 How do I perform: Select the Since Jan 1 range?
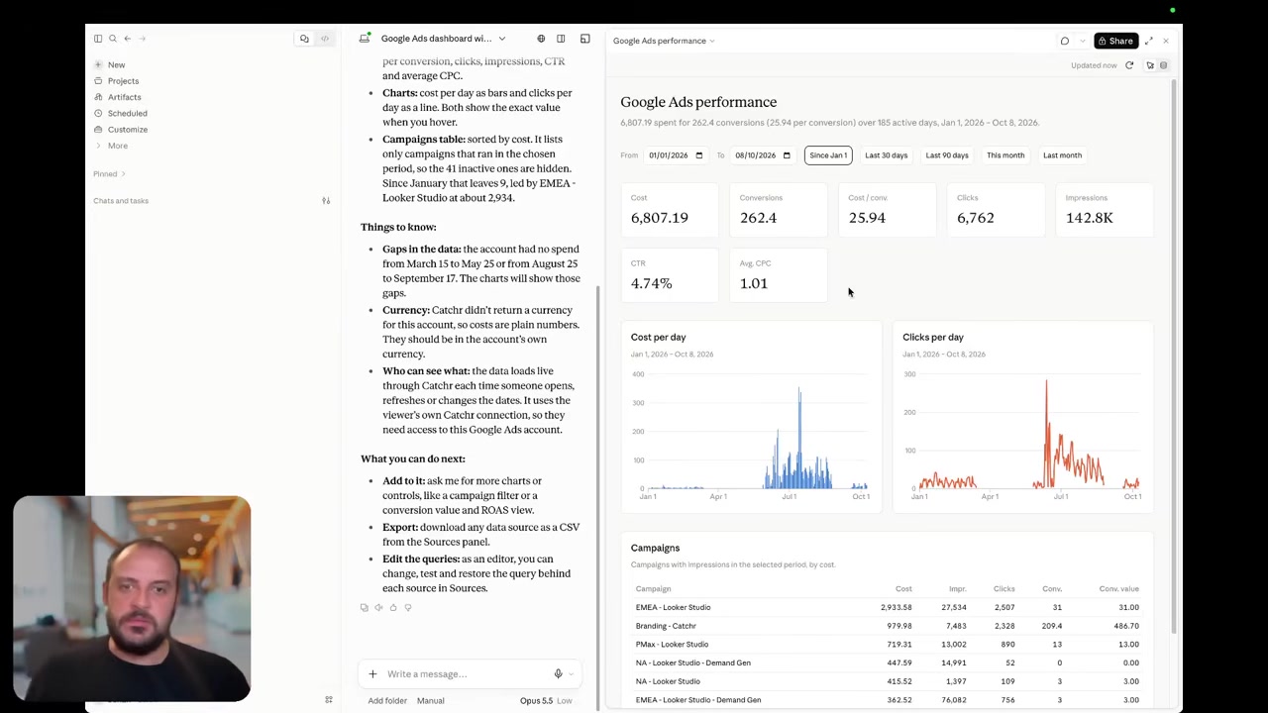(828, 155)
